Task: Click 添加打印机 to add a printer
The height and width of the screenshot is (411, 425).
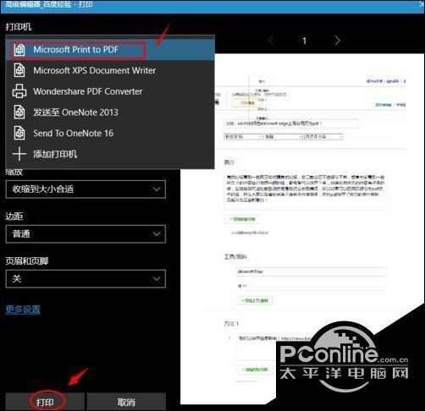Action: (x=110, y=154)
